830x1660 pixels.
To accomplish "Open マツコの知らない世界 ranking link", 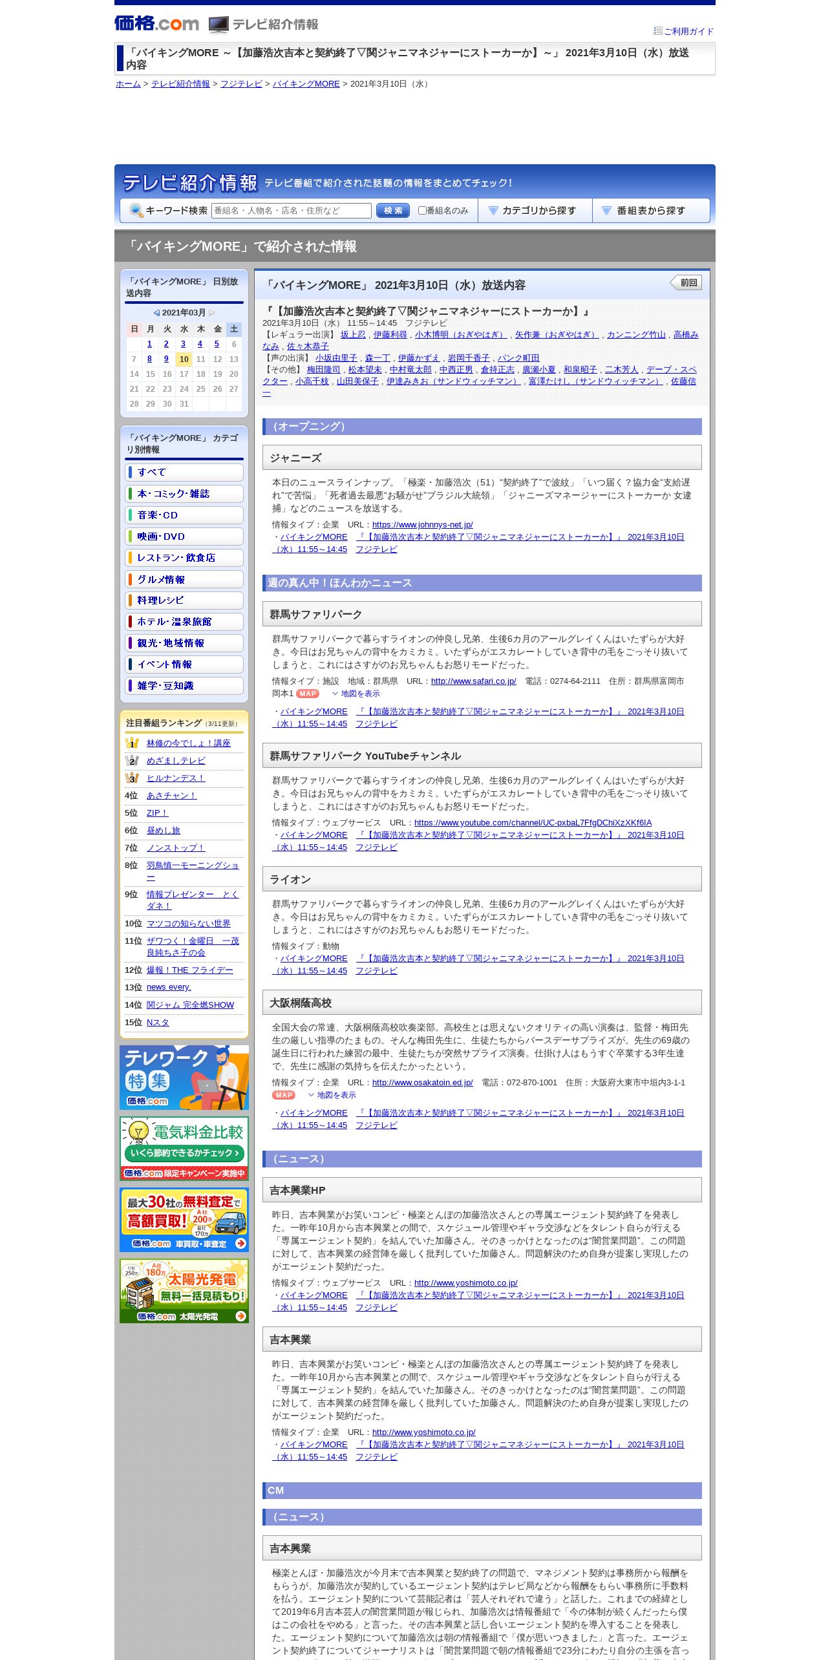I will [188, 924].
